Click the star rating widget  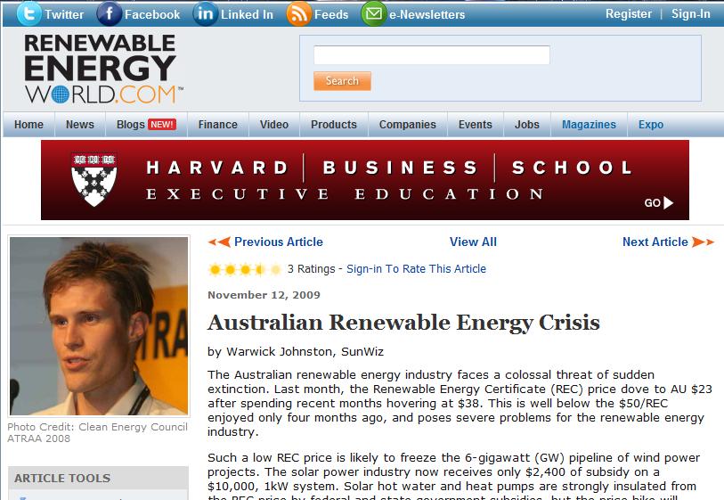coord(245,269)
